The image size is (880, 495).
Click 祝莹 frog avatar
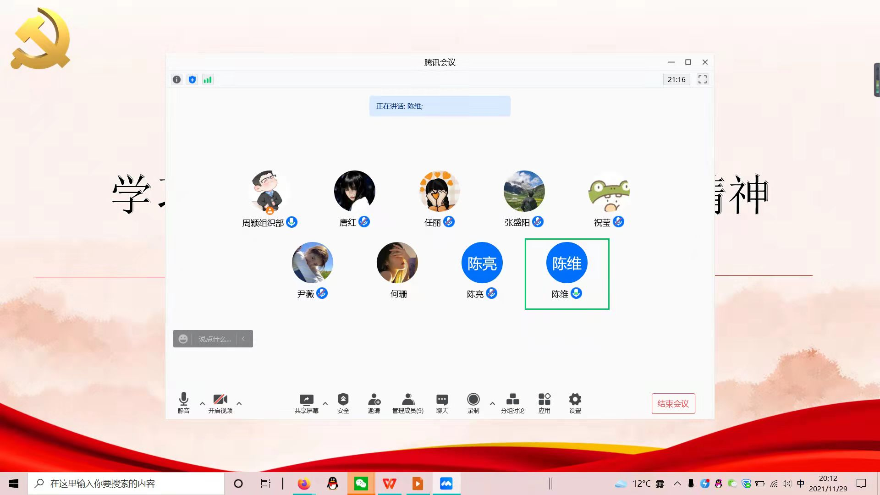pos(609,191)
